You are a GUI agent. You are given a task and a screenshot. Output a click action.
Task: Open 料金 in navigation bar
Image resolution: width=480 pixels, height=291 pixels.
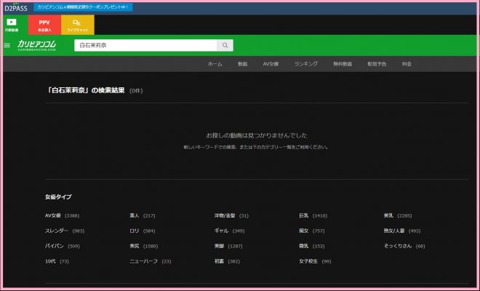coord(407,64)
